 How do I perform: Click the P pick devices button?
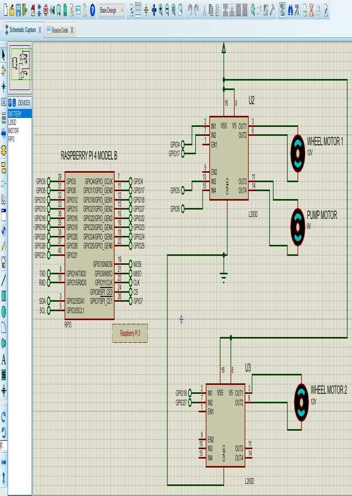pyautogui.click(x=10, y=103)
